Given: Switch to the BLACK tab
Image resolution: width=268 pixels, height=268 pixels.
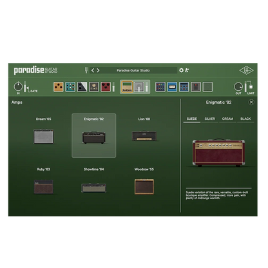Looking at the screenshot, I should point(245,119).
